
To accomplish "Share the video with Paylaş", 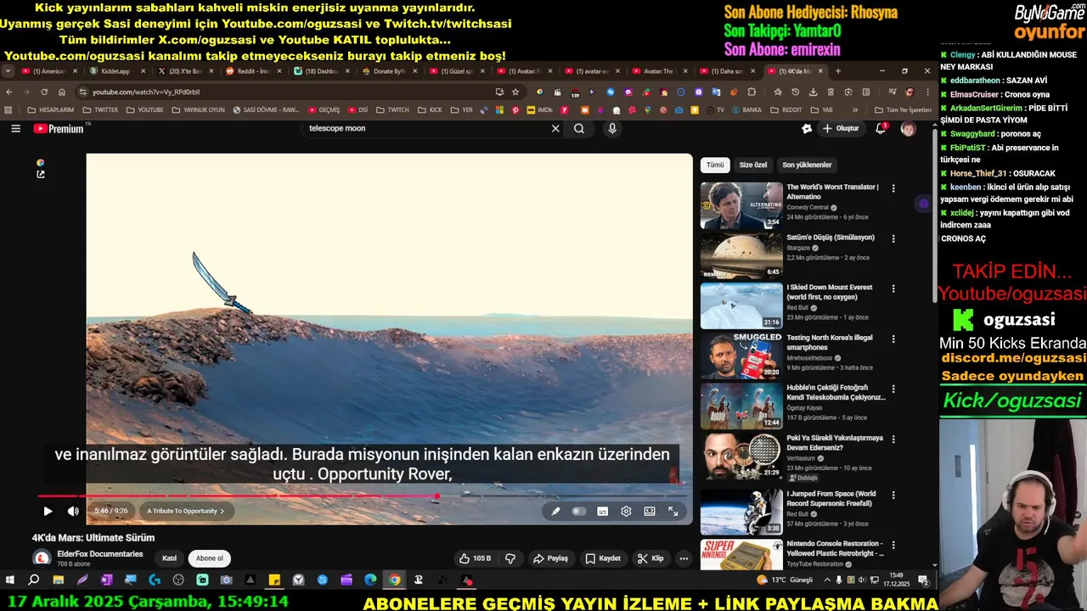I will pos(550,558).
